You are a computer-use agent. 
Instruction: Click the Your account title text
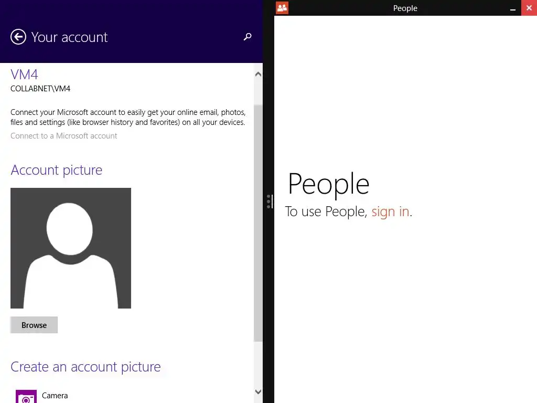click(x=70, y=37)
